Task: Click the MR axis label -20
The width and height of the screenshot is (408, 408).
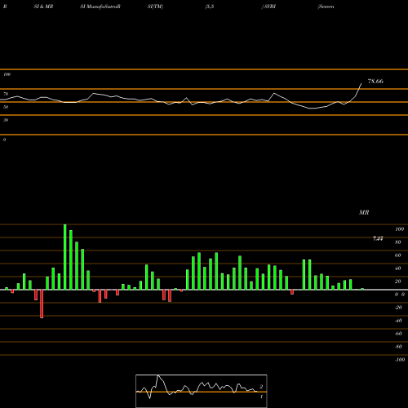Action: click(398, 308)
